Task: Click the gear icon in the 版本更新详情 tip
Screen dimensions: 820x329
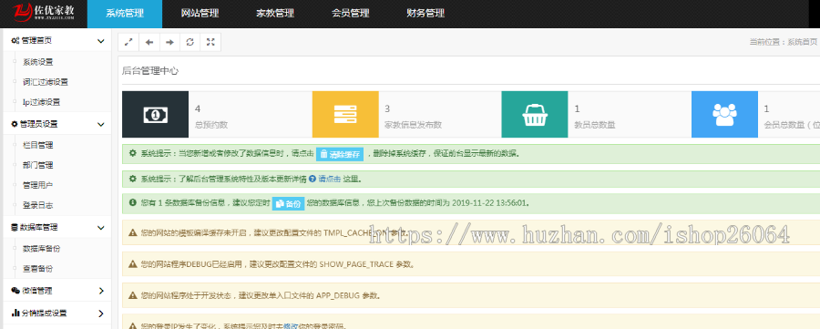Action: pyautogui.click(x=132, y=179)
